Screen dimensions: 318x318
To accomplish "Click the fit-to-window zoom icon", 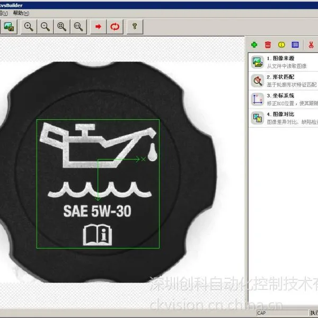I will 62,26.
